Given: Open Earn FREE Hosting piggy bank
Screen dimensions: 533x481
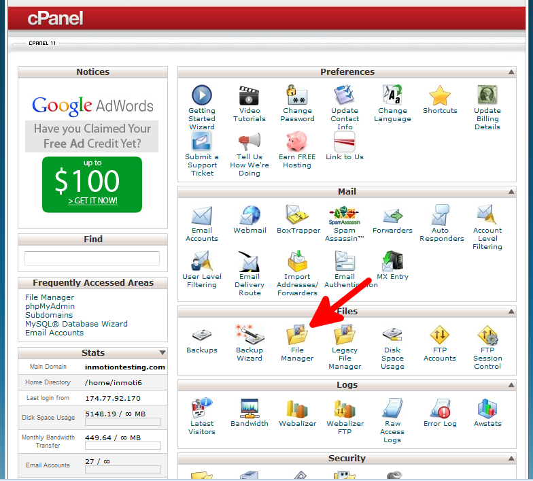Looking at the screenshot, I should [x=297, y=142].
